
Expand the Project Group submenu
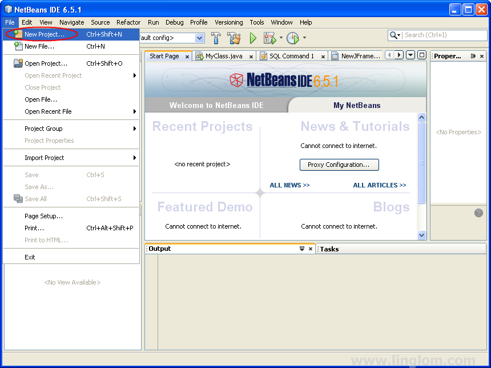click(135, 129)
